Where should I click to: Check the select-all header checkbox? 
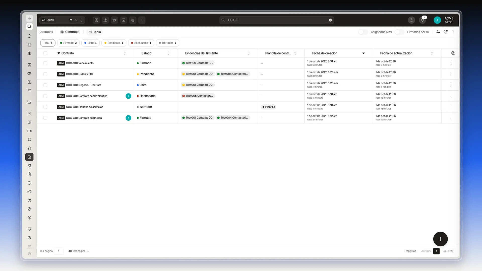click(45, 53)
